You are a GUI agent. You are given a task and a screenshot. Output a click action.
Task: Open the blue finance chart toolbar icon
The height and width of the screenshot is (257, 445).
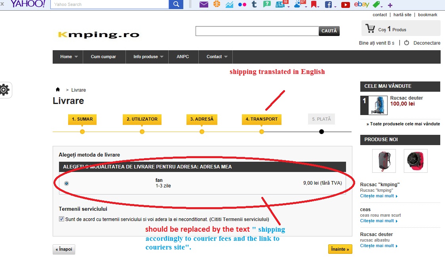[229, 4]
